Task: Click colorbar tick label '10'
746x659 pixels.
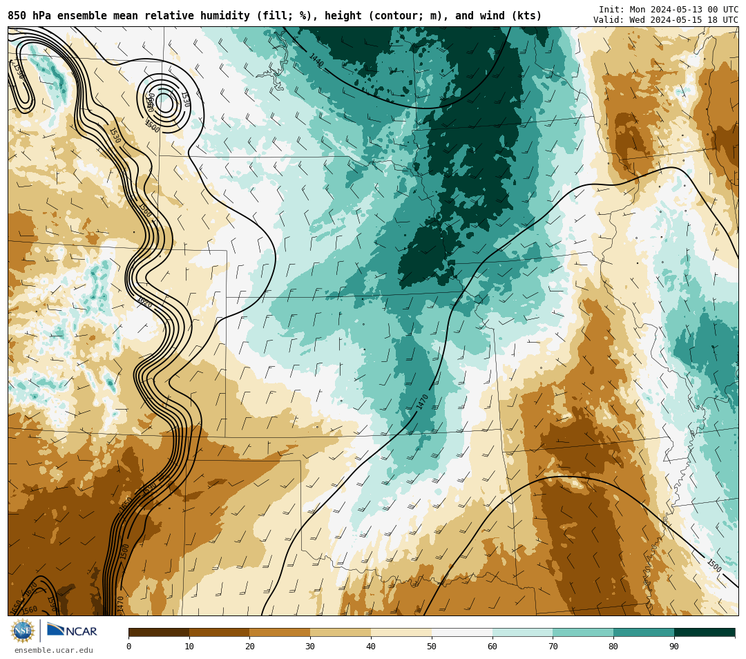Action: [x=189, y=647]
